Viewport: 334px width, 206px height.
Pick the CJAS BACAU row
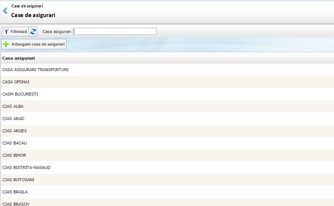(x=14, y=143)
